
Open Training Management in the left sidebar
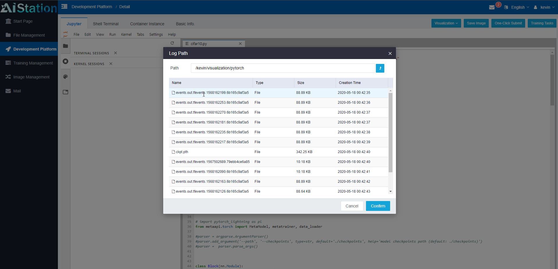(33, 63)
